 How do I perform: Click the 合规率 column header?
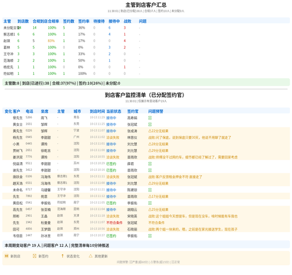coord(53,21)
